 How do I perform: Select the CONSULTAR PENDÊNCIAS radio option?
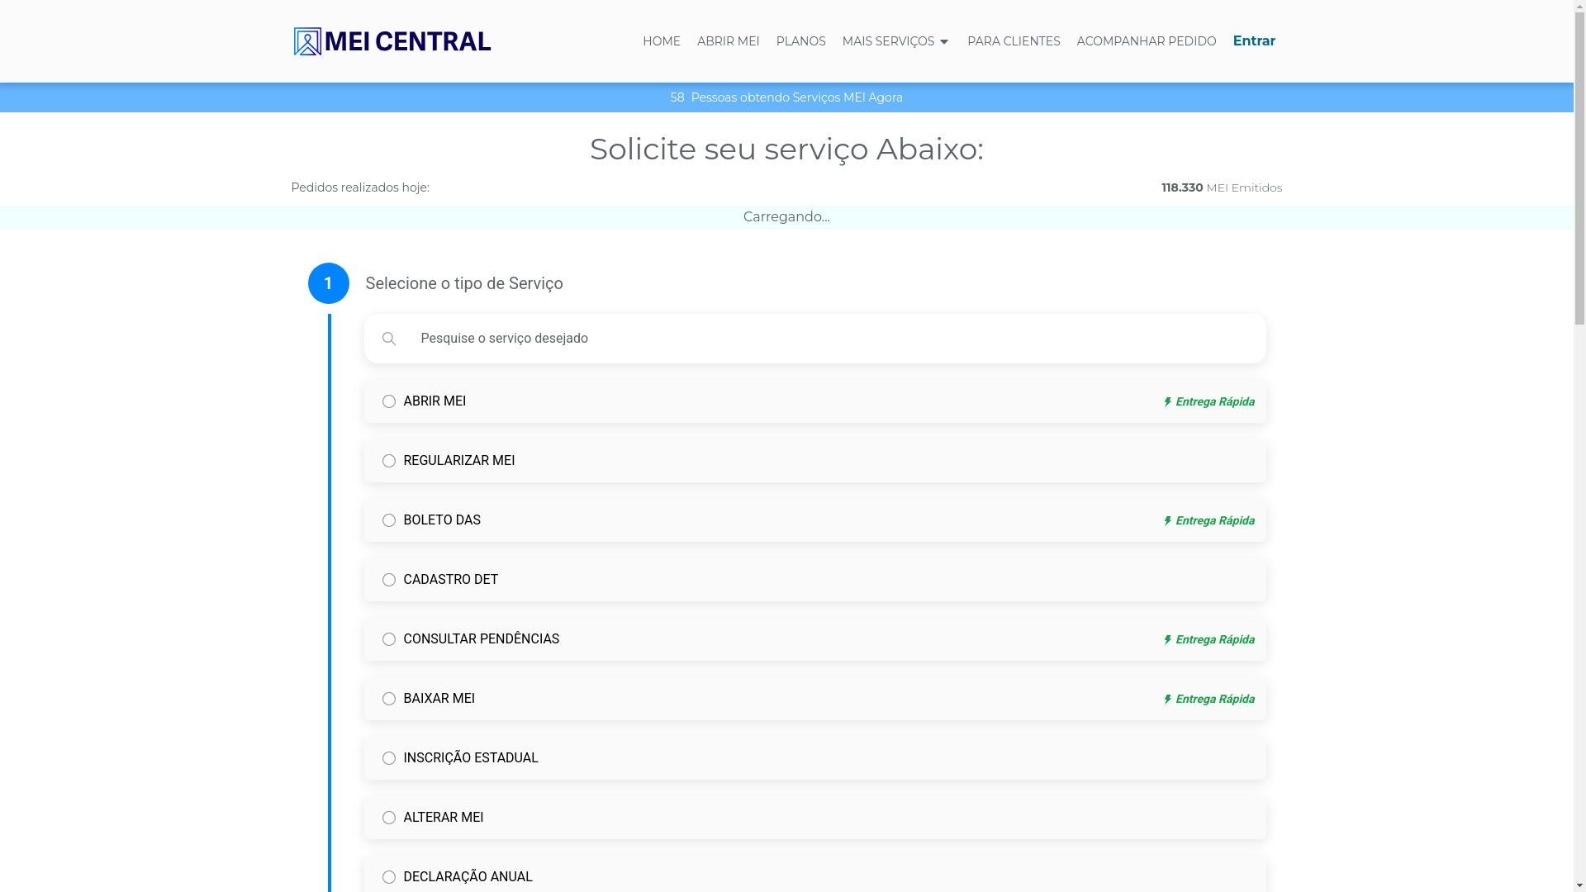tap(389, 639)
